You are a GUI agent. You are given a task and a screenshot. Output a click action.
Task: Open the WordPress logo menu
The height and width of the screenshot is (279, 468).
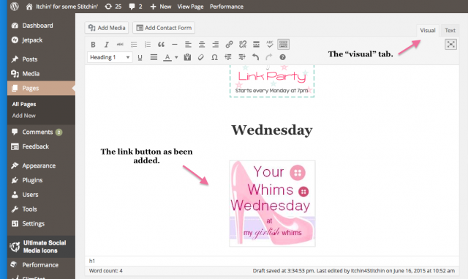point(14,7)
